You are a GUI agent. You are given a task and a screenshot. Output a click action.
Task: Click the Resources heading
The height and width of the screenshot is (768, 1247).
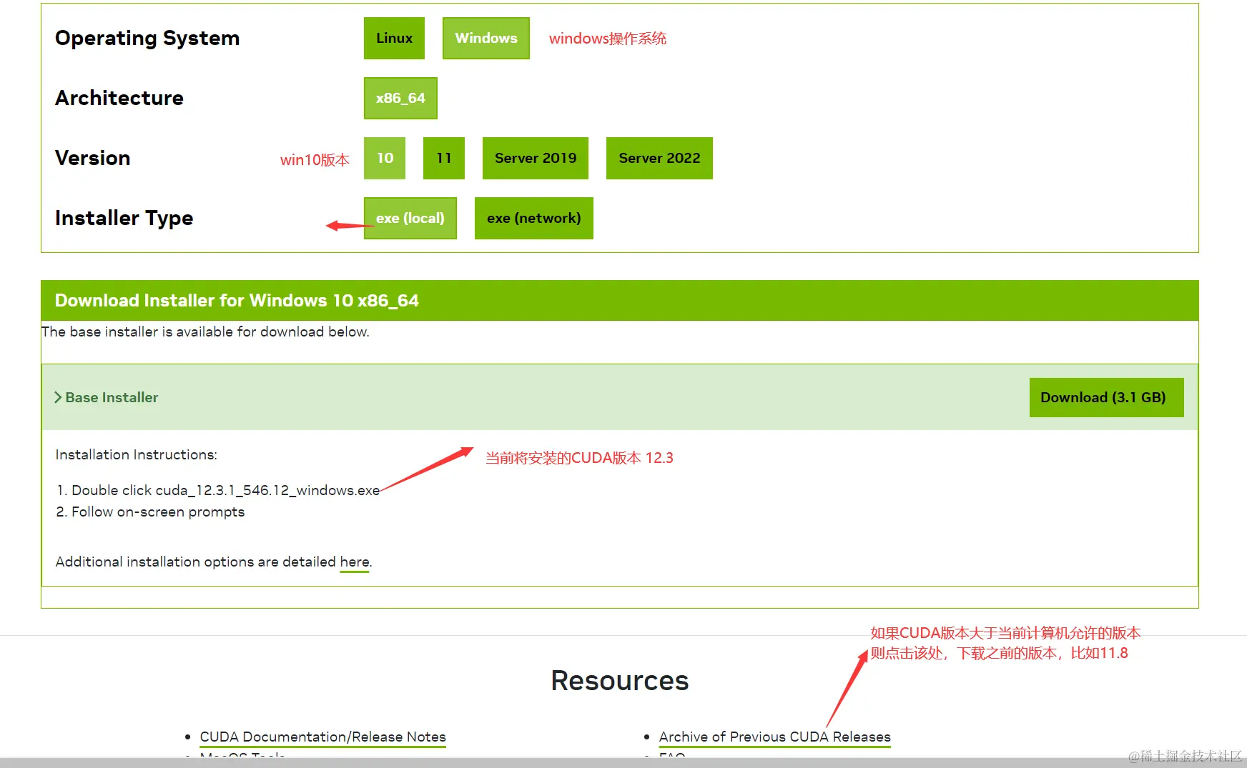pyautogui.click(x=620, y=681)
